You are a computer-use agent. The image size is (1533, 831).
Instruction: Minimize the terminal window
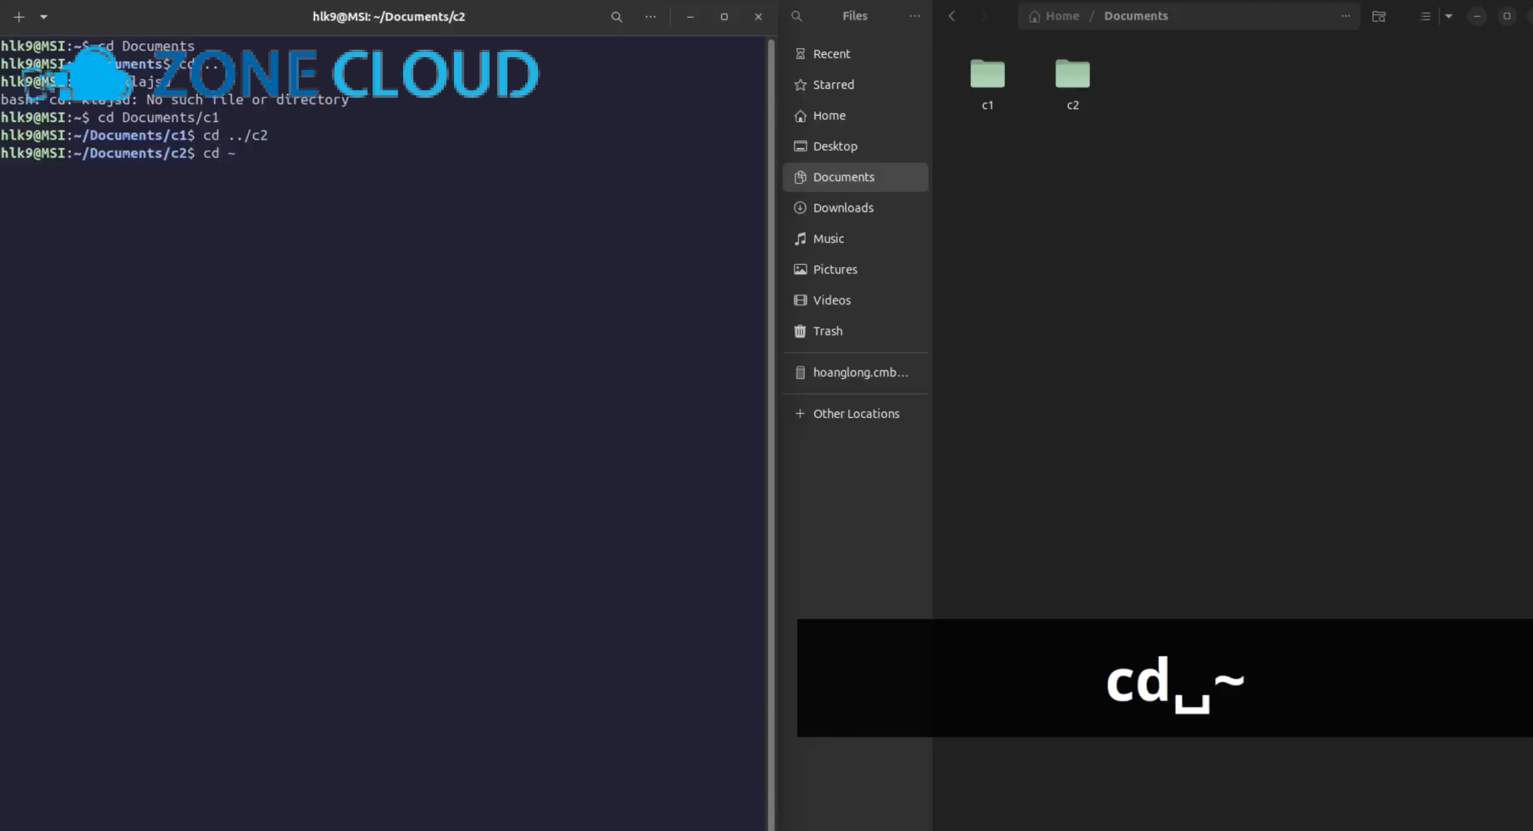690,17
